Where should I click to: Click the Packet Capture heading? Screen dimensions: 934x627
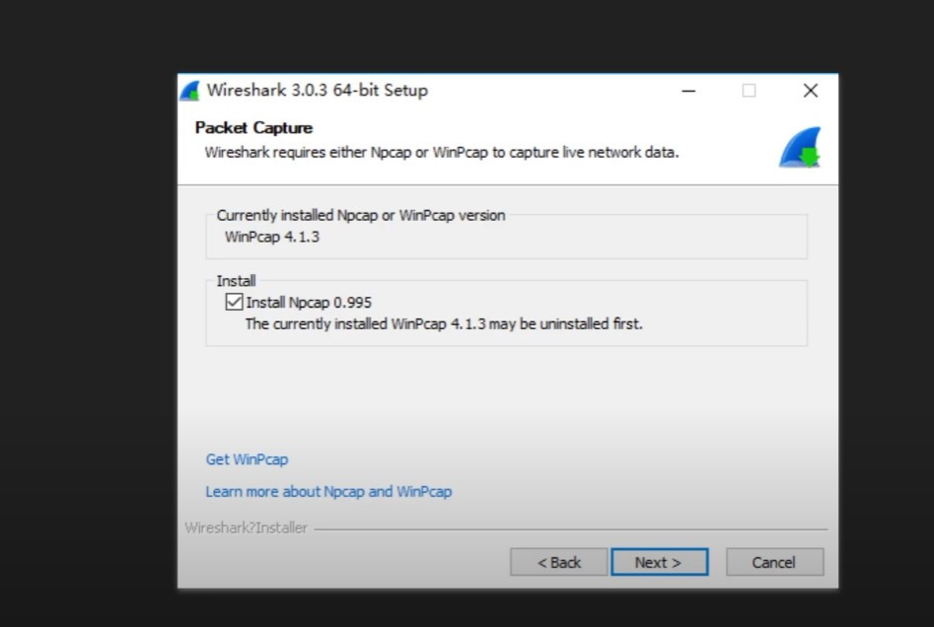(x=253, y=127)
